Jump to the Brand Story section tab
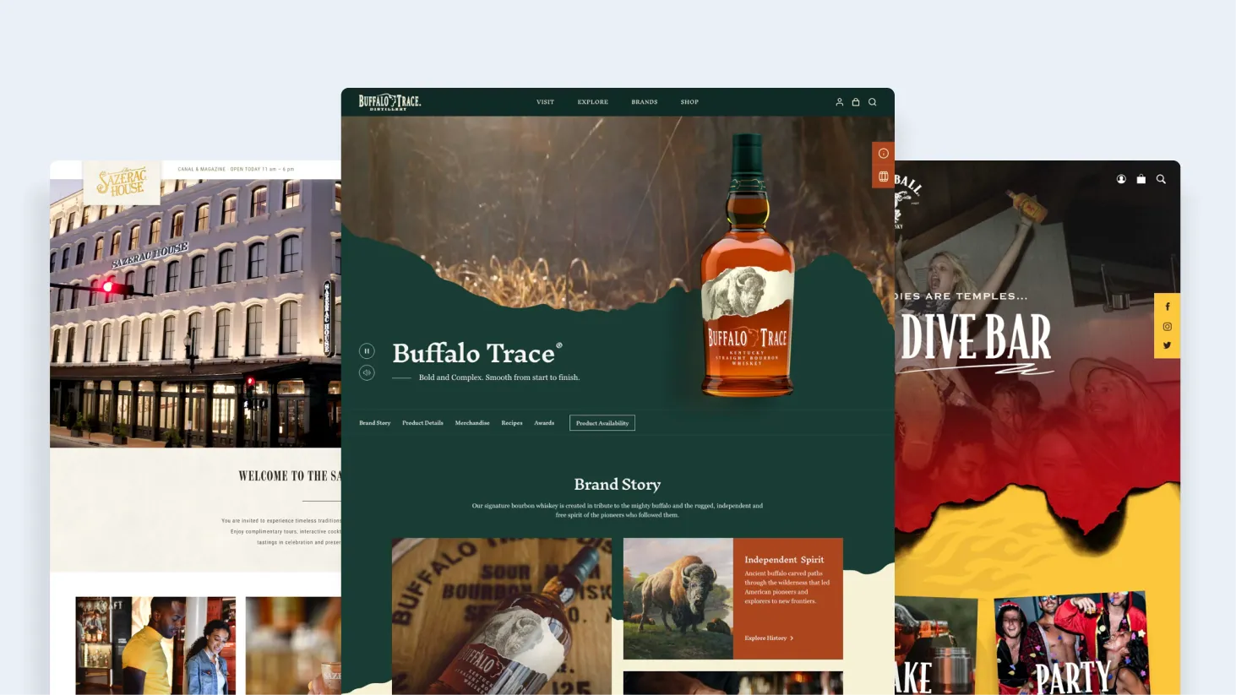 tap(374, 423)
